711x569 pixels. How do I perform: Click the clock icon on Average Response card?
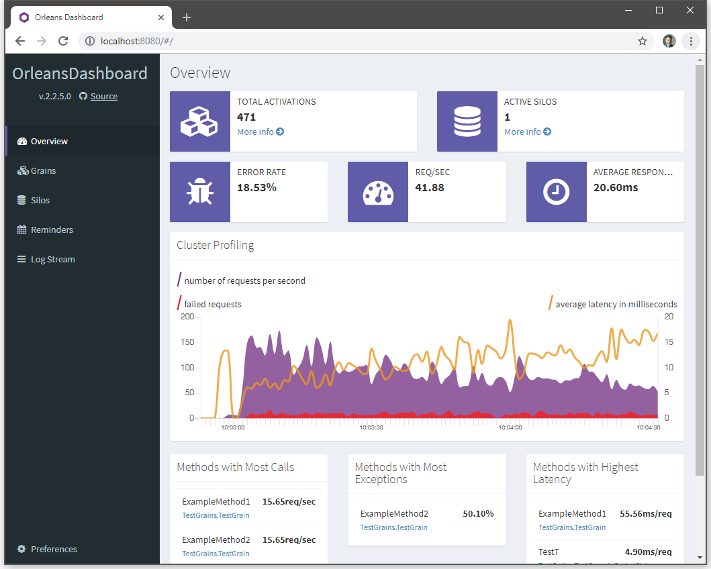coord(556,192)
